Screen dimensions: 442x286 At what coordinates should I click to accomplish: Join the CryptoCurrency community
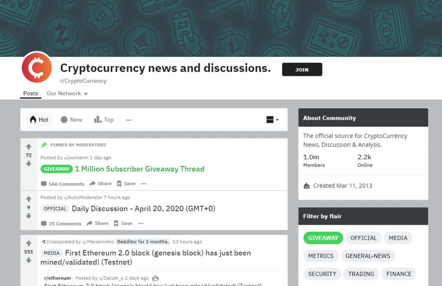302,69
